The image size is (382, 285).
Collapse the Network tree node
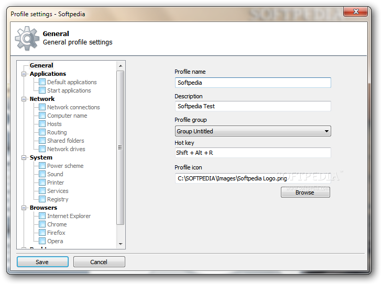tap(24, 99)
